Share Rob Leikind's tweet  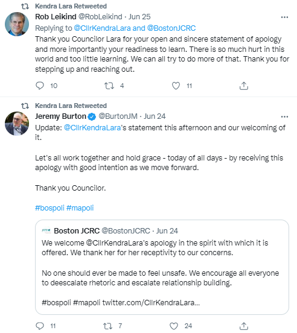tap(244, 86)
